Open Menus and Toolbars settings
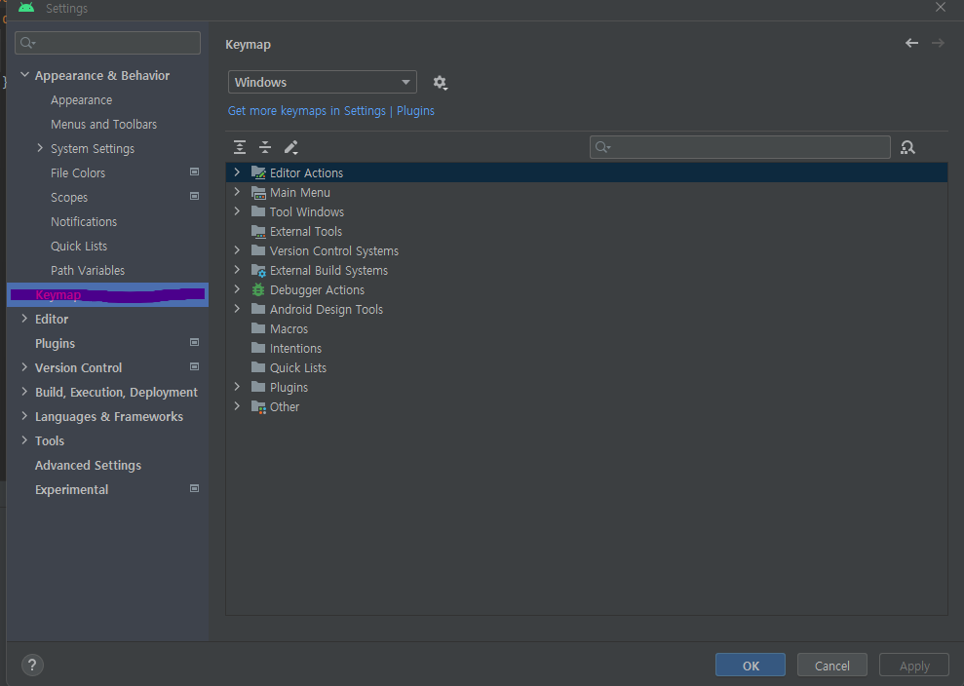 pos(103,124)
